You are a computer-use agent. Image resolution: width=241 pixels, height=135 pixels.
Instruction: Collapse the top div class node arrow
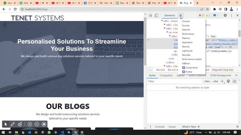[162, 21]
